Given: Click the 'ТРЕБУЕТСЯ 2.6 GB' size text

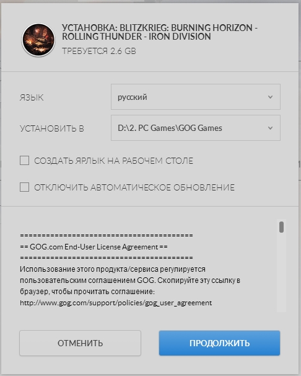Looking at the screenshot, I should click(99, 51).
